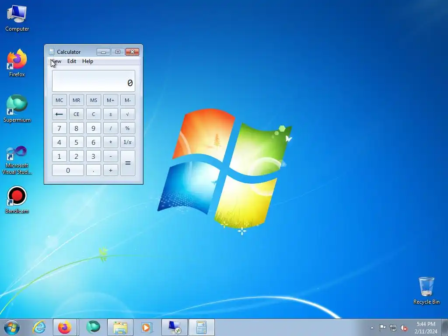This screenshot has width=448, height=336.
Task: Click the 8 key
Action: click(x=76, y=128)
